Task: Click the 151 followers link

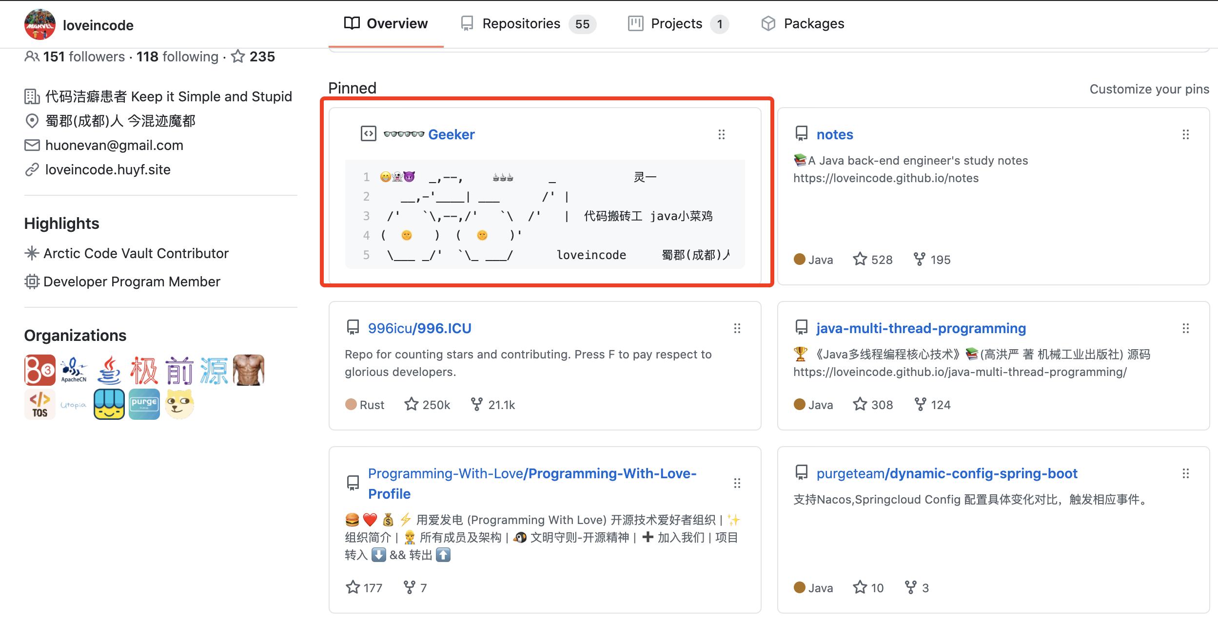Action: coord(83,56)
